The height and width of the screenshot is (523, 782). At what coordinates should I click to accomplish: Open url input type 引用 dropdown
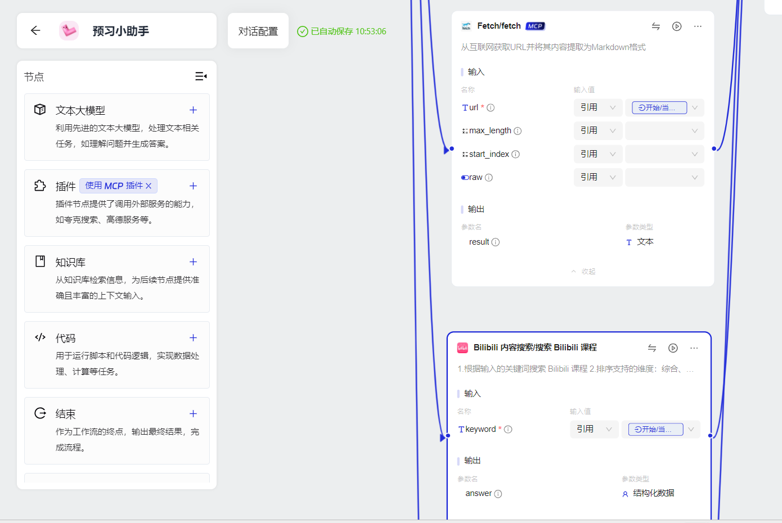(x=598, y=107)
